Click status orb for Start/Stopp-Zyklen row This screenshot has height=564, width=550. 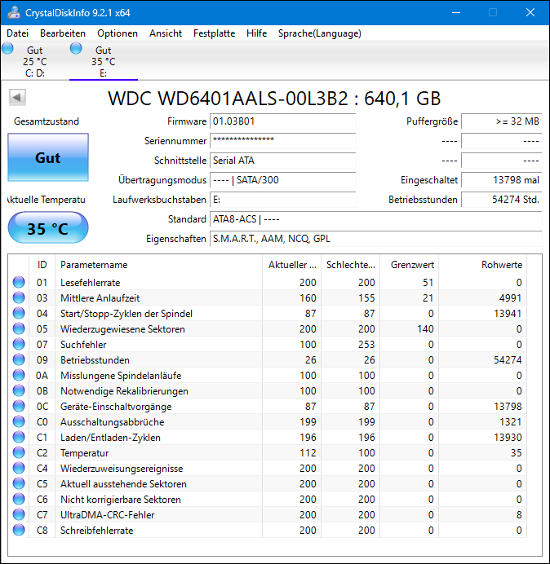(x=19, y=313)
